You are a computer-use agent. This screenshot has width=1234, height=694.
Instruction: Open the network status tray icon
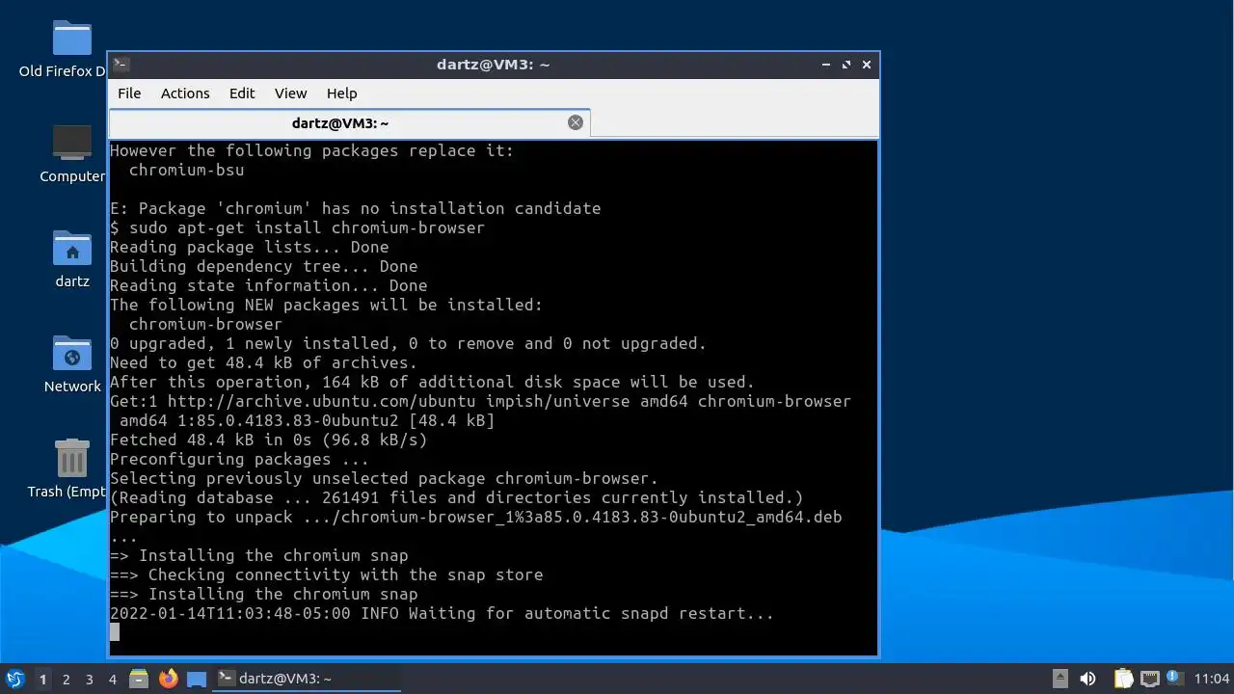tap(1149, 679)
